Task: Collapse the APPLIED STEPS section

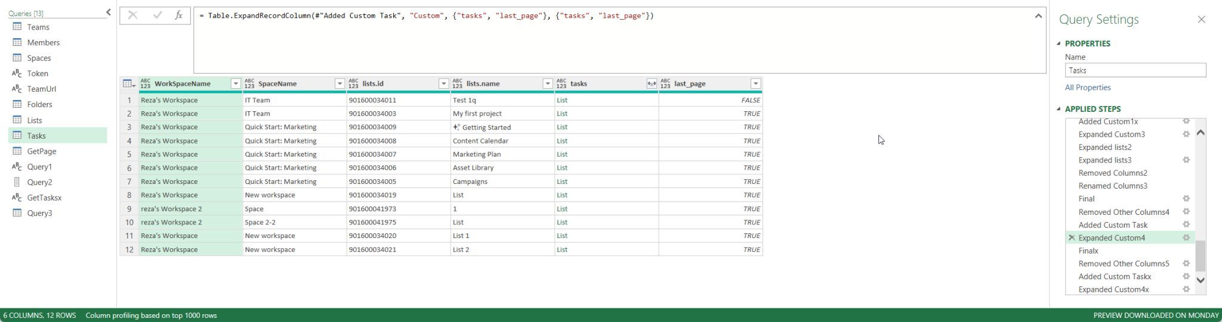Action: (1059, 109)
